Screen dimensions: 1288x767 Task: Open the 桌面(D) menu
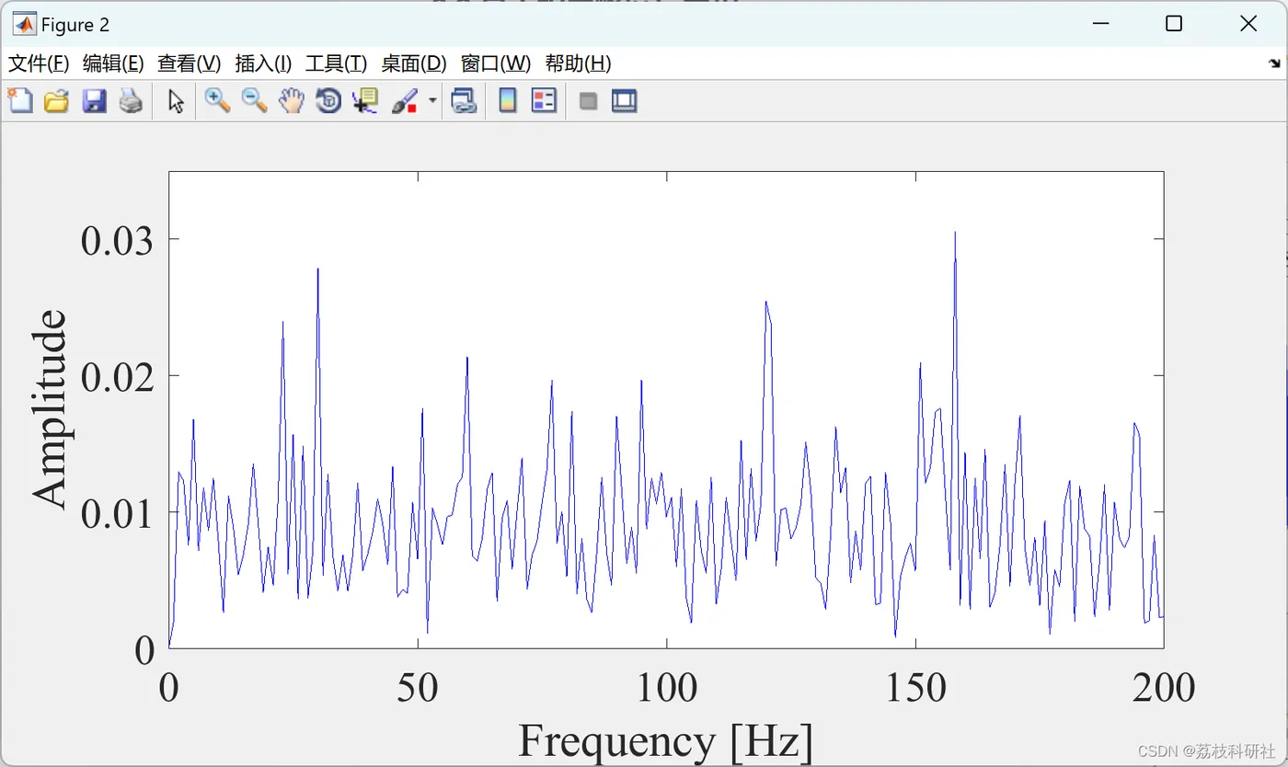414,63
